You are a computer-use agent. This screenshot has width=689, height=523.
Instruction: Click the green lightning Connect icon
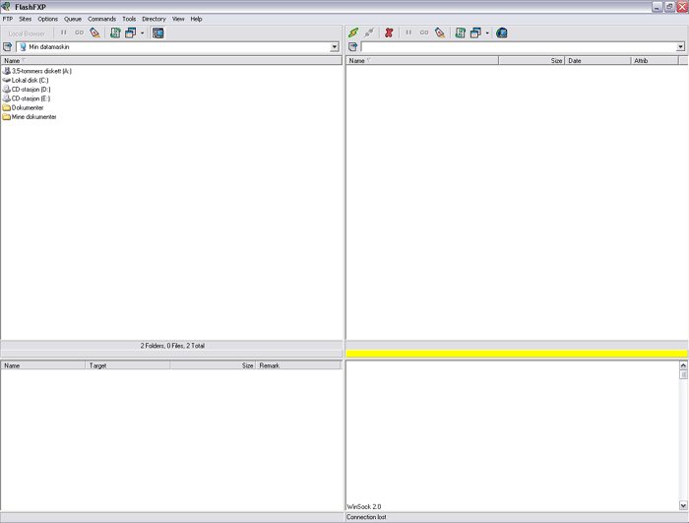point(353,33)
